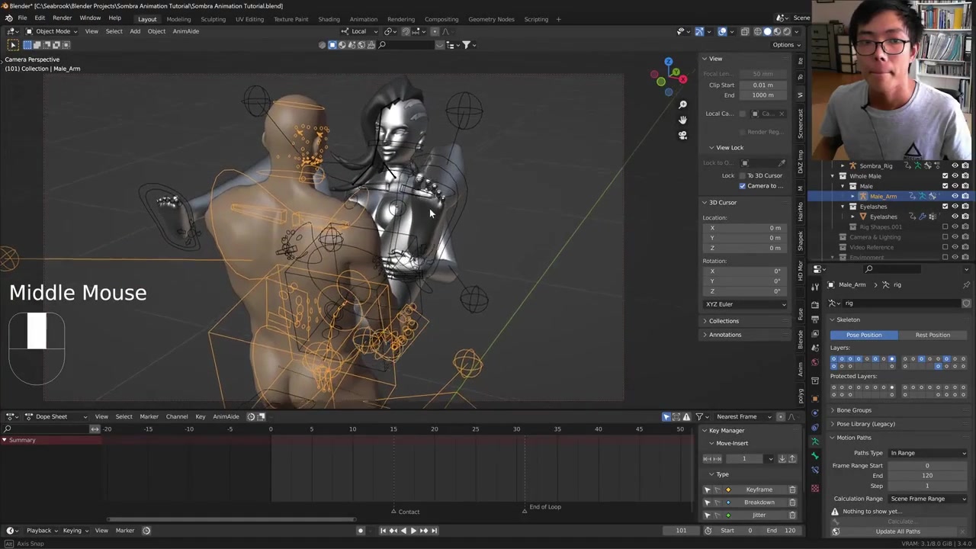Hide Male_Arm in viewport via eye icon
The height and width of the screenshot is (549, 976).
tap(955, 196)
